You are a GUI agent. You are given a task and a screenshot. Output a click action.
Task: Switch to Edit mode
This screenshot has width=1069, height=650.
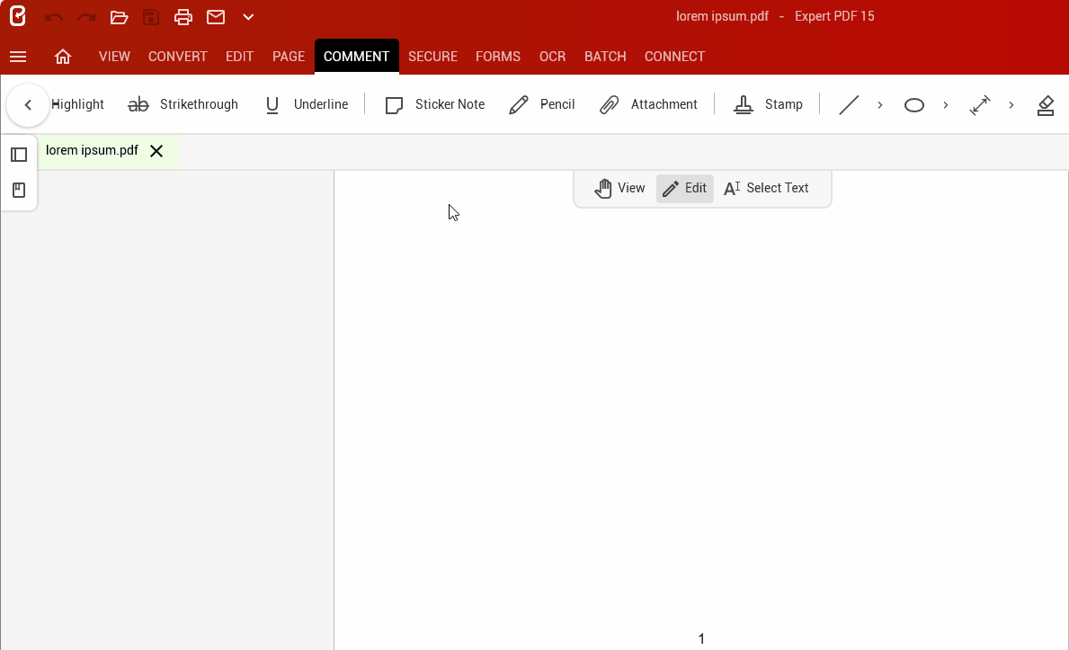click(685, 188)
